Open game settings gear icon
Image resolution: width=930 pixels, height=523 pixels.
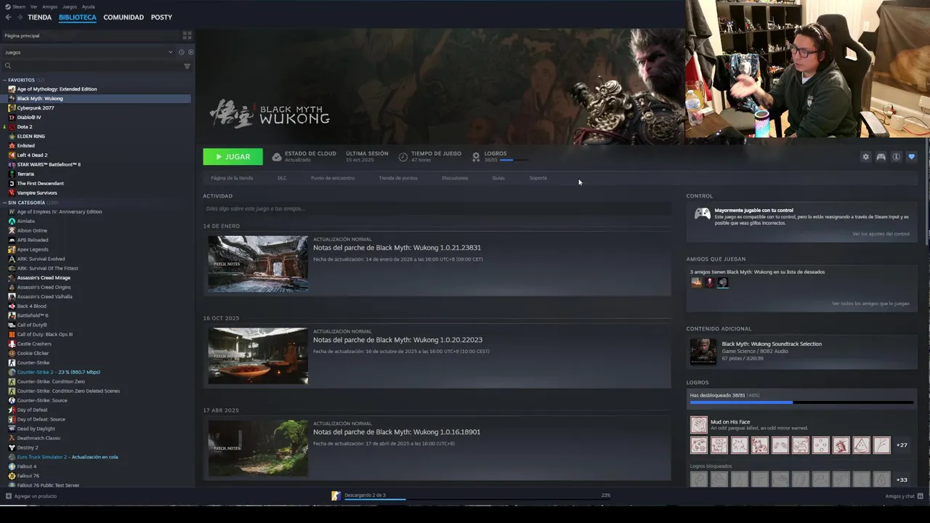[865, 157]
